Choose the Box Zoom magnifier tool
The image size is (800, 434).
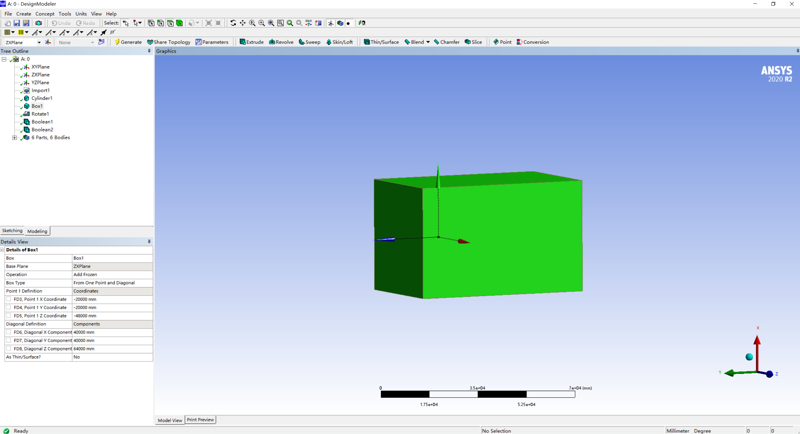[262, 23]
